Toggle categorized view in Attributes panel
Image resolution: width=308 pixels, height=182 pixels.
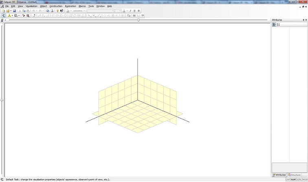point(274,24)
